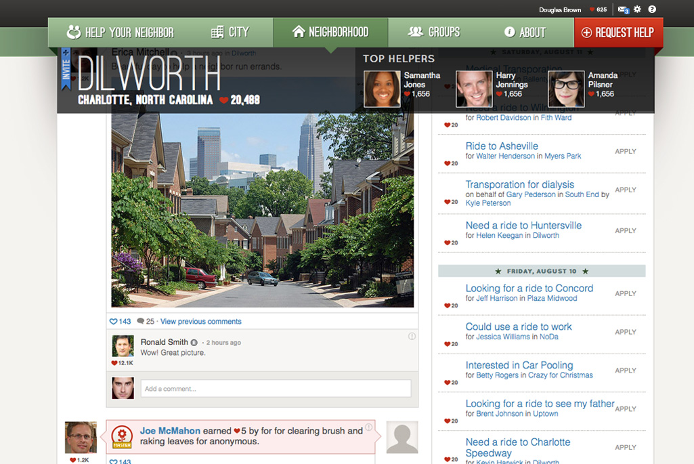Open settings via the gear icon
Image resolution: width=694 pixels, height=464 pixels.
point(638,9)
